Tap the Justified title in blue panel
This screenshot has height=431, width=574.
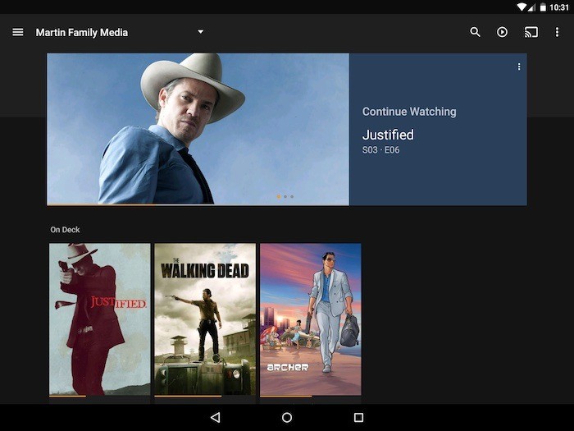click(x=388, y=135)
